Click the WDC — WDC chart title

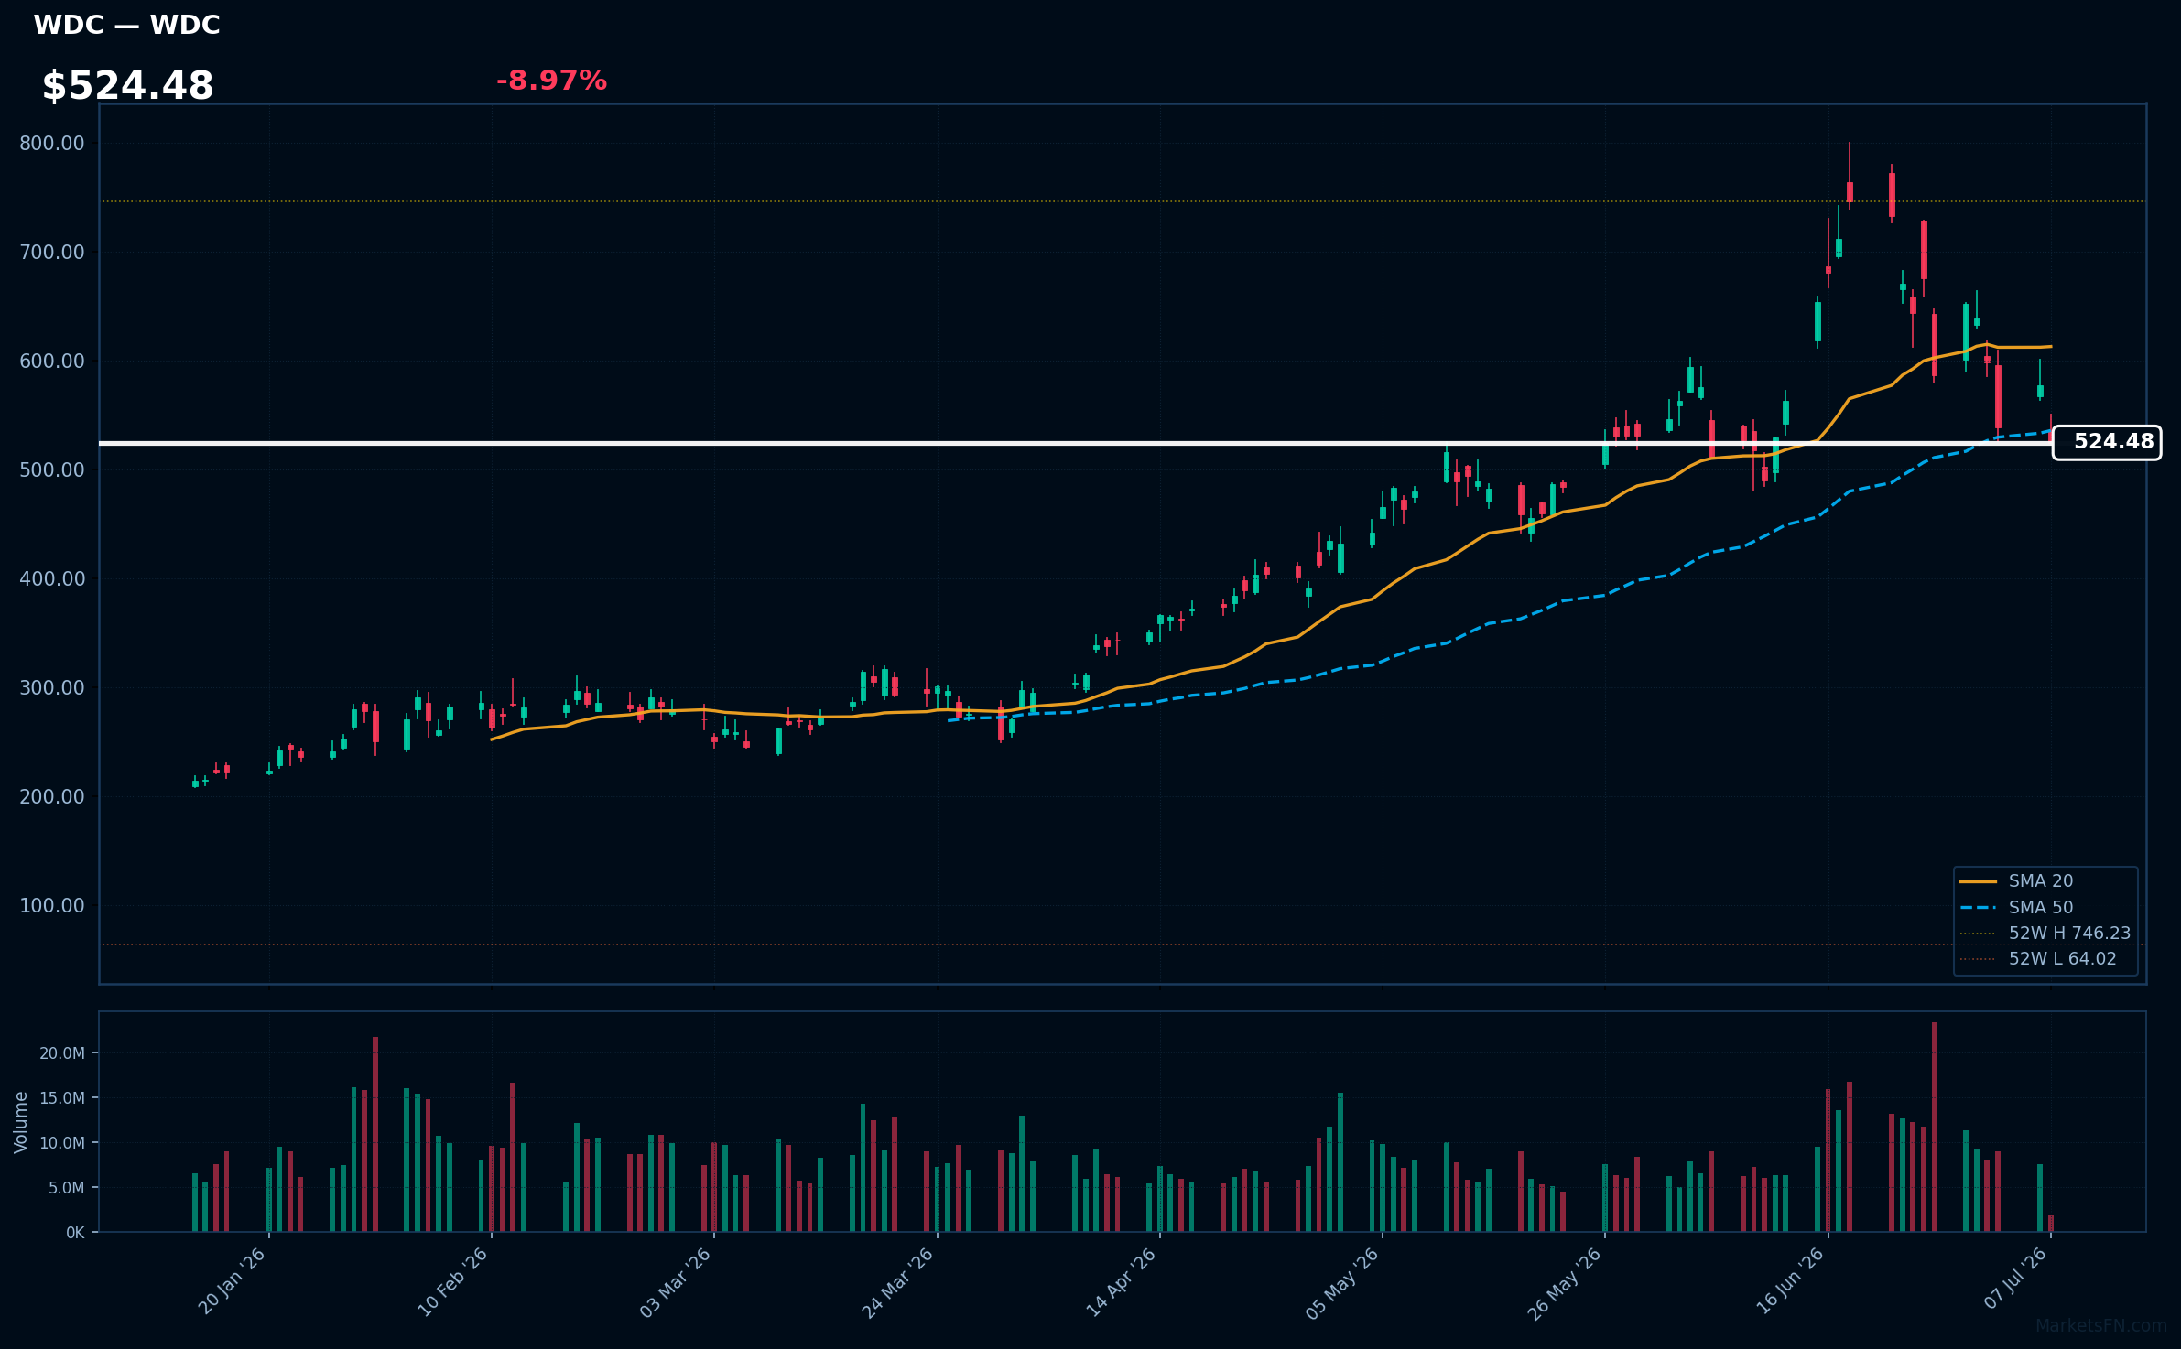click(x=126, y=25)
